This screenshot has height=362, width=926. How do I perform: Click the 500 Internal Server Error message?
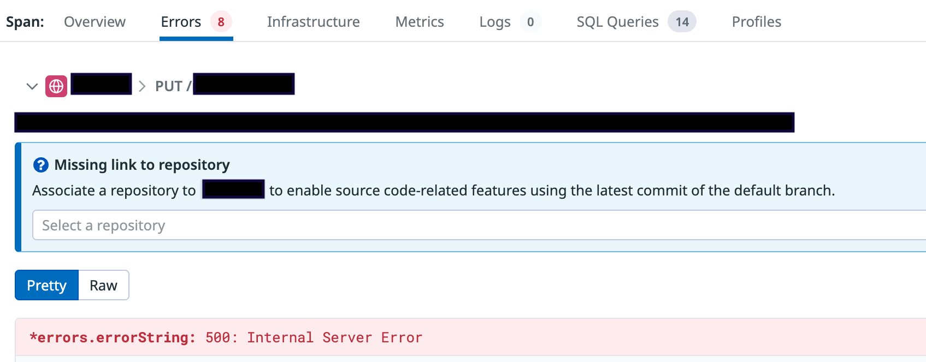click(314, 337)
